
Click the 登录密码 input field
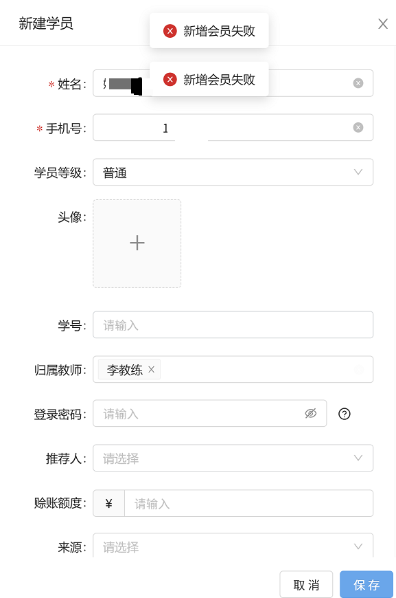point(192,413)
